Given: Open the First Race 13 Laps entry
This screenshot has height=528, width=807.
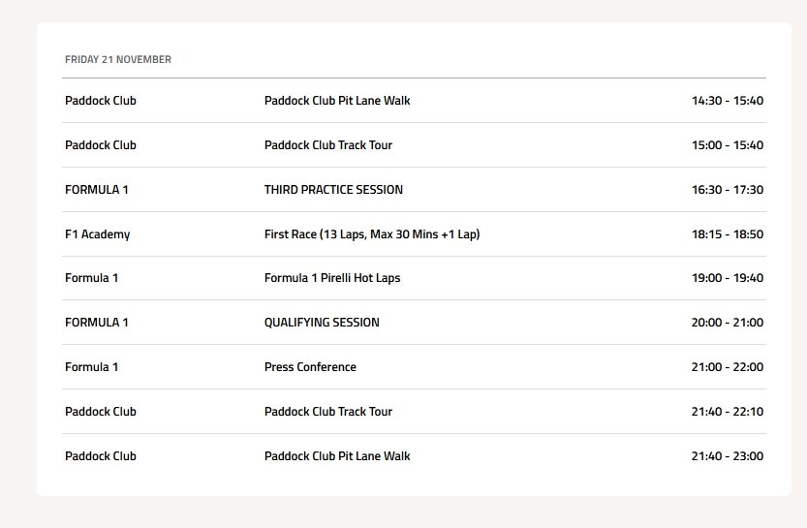Looking at the screenshot, I should tap(372, 234).
